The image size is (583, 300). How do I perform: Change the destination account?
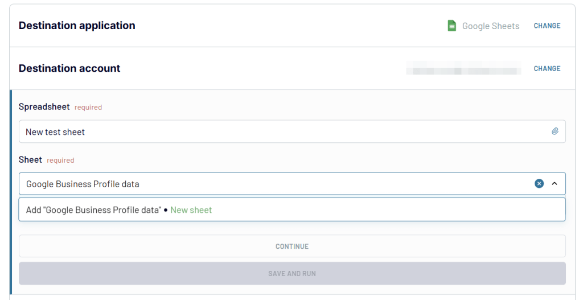click(x=547, y=68)
